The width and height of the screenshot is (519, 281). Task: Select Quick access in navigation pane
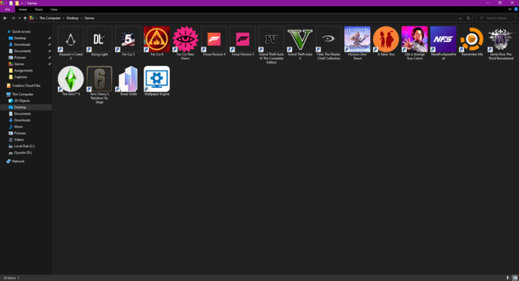(21, 32)
